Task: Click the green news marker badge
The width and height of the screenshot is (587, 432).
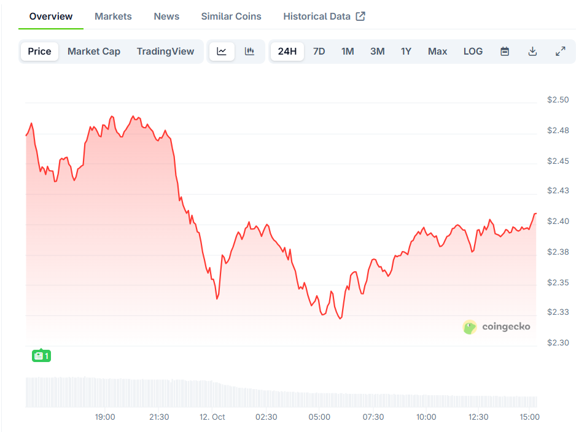Action: click(41, 355)
